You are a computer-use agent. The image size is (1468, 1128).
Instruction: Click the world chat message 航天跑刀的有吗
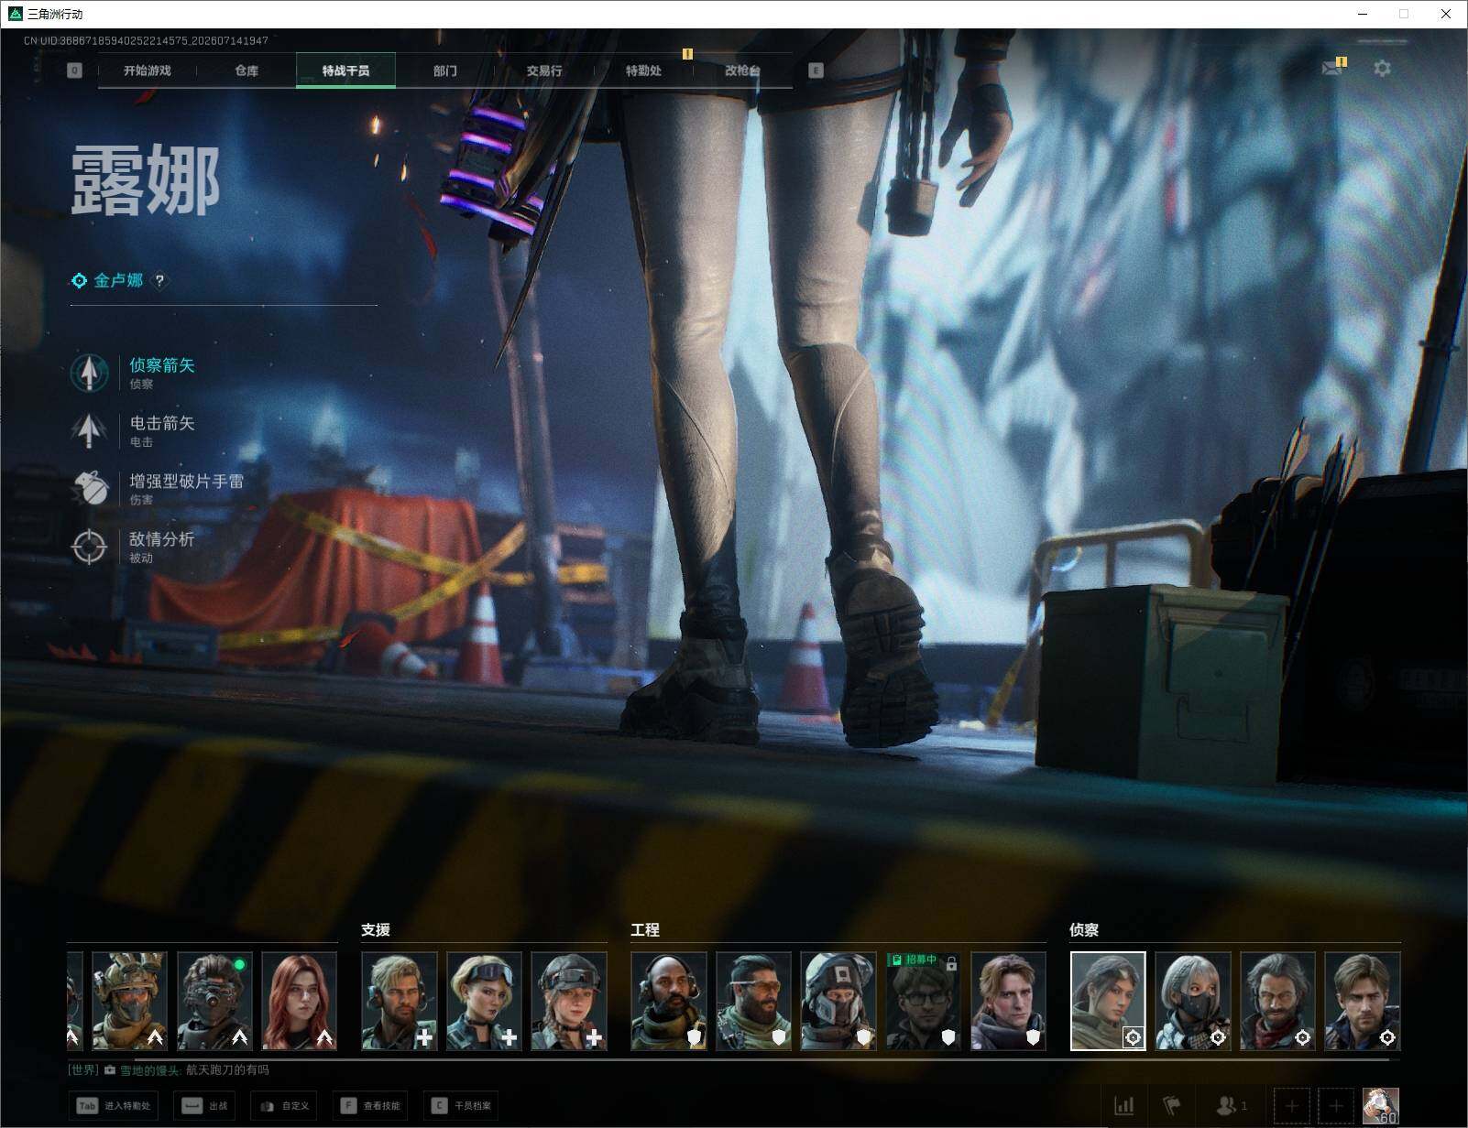click(227, 1070)
